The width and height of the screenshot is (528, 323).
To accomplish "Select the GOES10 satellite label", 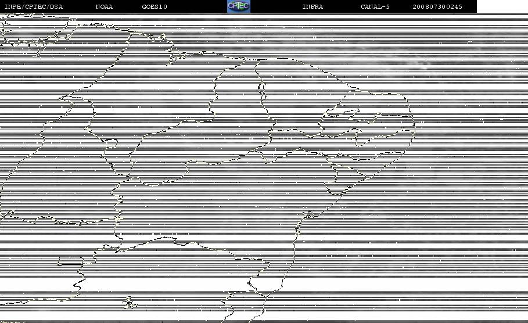I will (155, 6).
